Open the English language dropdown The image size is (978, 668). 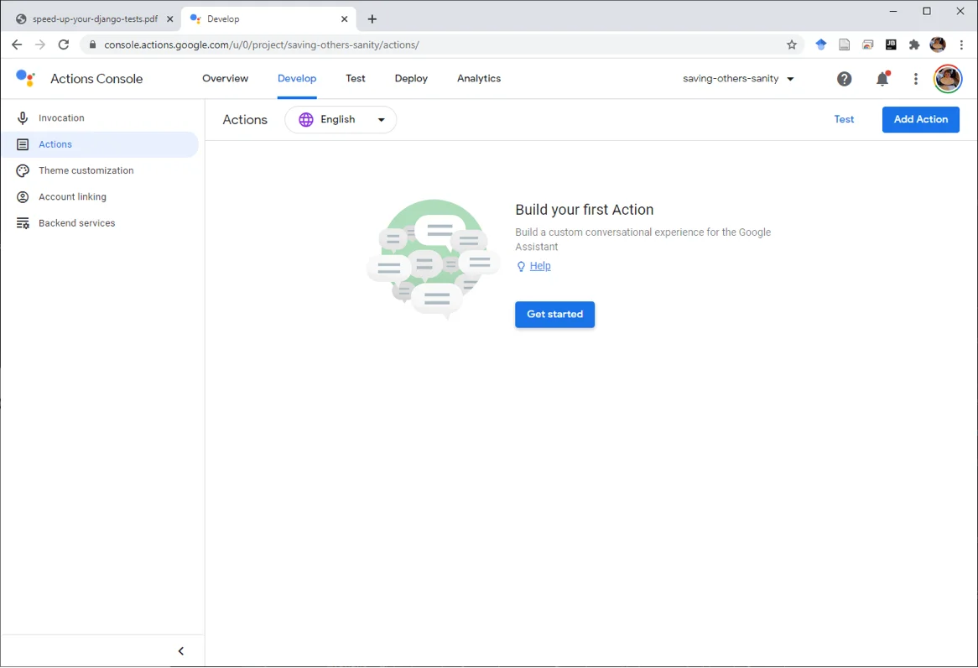click(341, 119)
